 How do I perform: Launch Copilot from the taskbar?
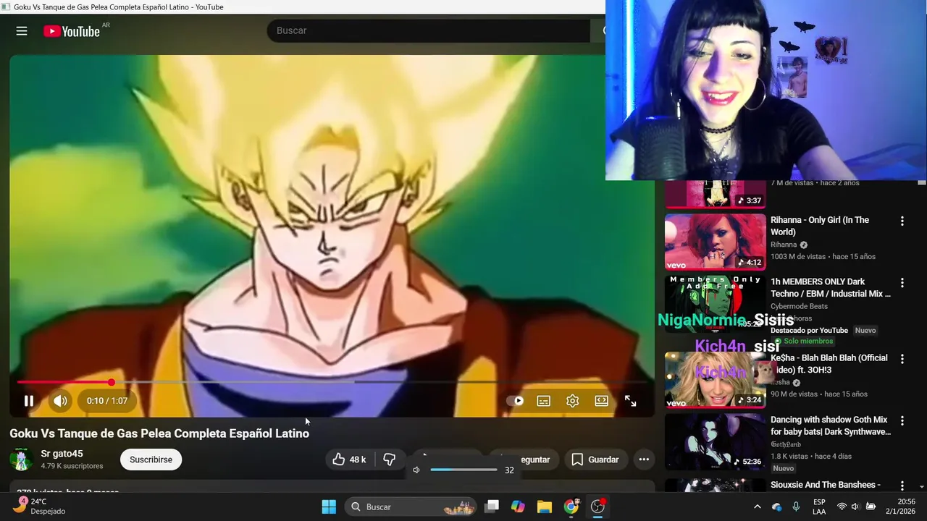point(518,507)
